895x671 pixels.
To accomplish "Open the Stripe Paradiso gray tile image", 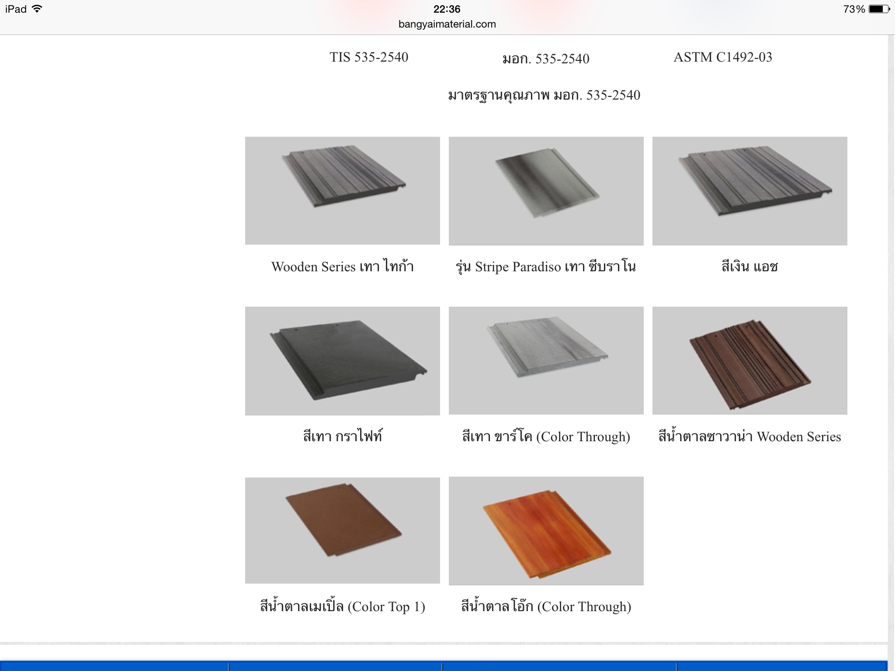I will (x=546, y=191).
